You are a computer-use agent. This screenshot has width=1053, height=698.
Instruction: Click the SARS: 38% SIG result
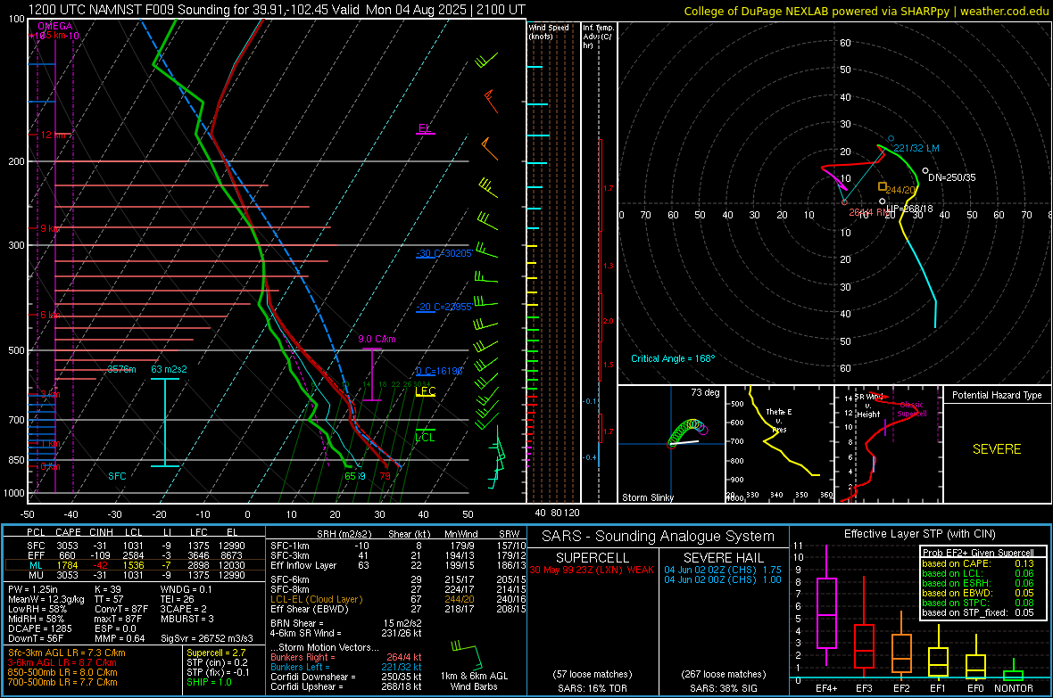pyautogui.click(x=724, y=688)
